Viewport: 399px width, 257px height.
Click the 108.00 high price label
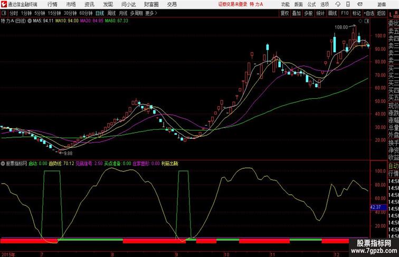point(341,27)
